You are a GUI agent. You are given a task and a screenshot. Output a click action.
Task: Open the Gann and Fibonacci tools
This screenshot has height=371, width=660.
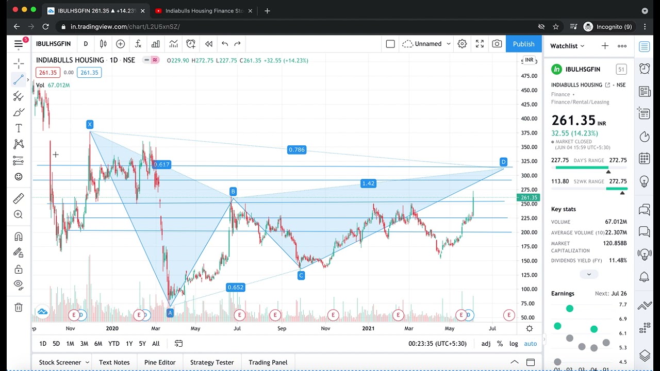19,96
